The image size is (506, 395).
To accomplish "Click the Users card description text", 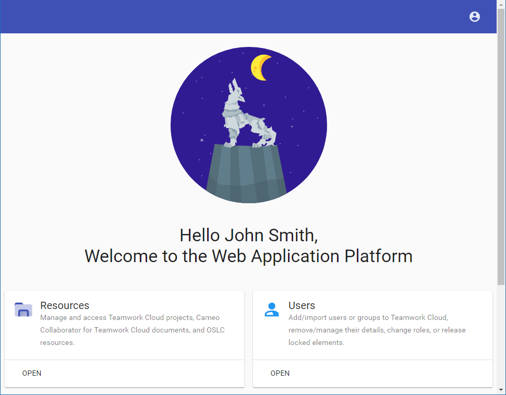I will pos(377,330).
